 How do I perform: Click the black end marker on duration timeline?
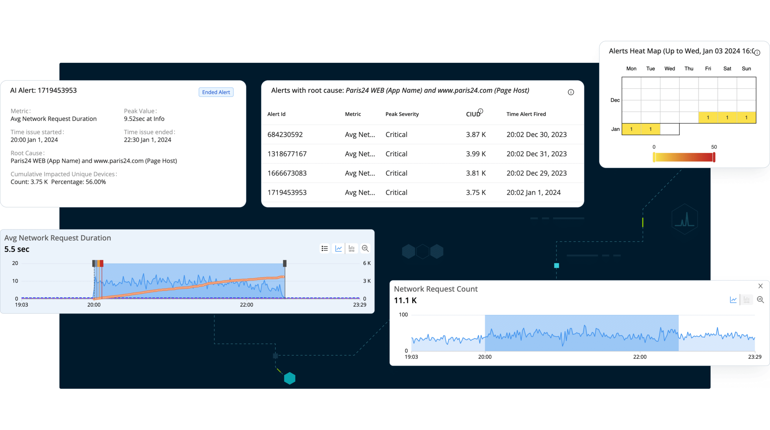[285, 264]
